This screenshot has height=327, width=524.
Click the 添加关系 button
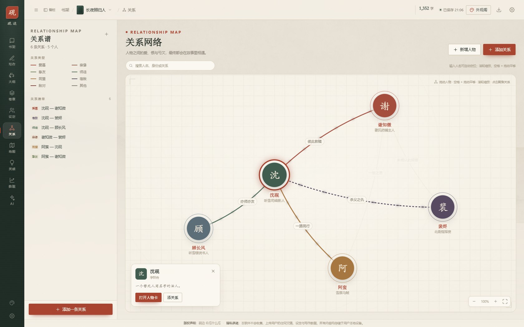pyautogui.click(x=499, y=50)
